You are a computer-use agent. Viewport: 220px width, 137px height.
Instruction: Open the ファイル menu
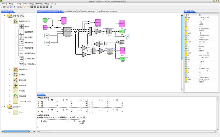3,4
